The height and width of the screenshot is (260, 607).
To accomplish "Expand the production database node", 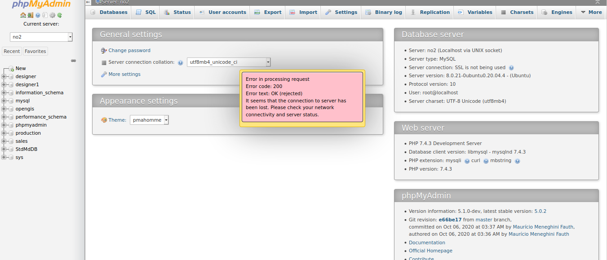I will (x=4, y=133).
